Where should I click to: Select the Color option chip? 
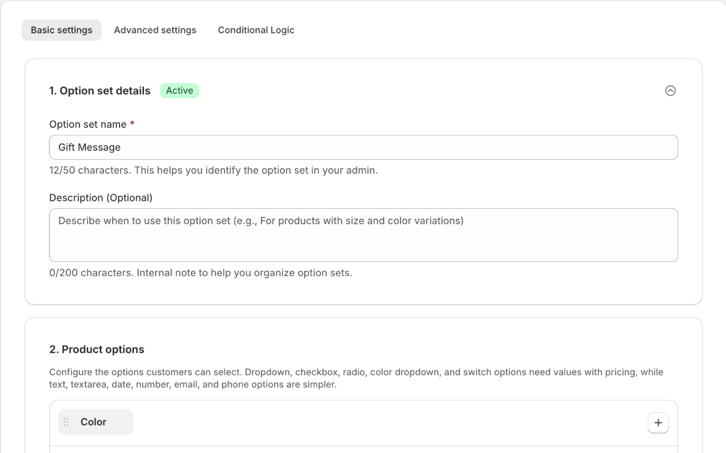(96, 422)
